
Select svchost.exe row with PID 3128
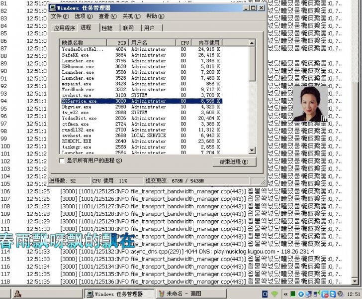141,95
